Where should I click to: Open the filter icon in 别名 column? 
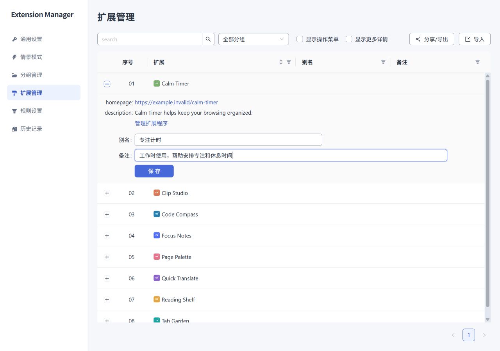pos(383,62)
